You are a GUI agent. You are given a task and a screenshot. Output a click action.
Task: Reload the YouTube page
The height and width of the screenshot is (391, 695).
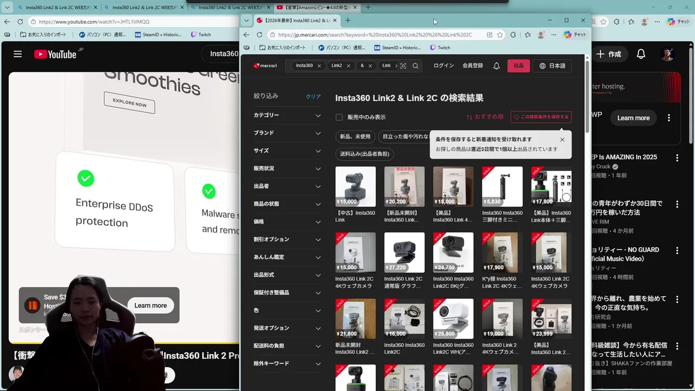[20, 22]
